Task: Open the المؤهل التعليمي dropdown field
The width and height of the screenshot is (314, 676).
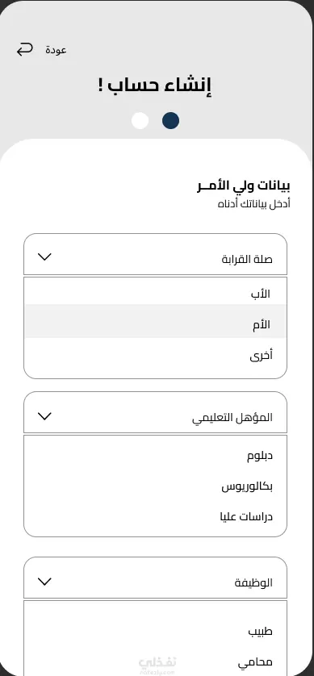Action: point(155,412)
